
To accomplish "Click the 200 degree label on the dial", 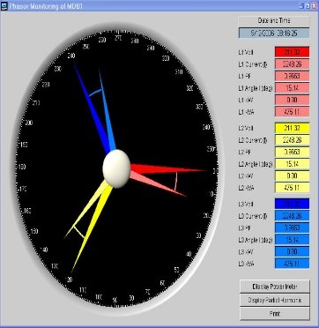I will [x=29, y=123].
